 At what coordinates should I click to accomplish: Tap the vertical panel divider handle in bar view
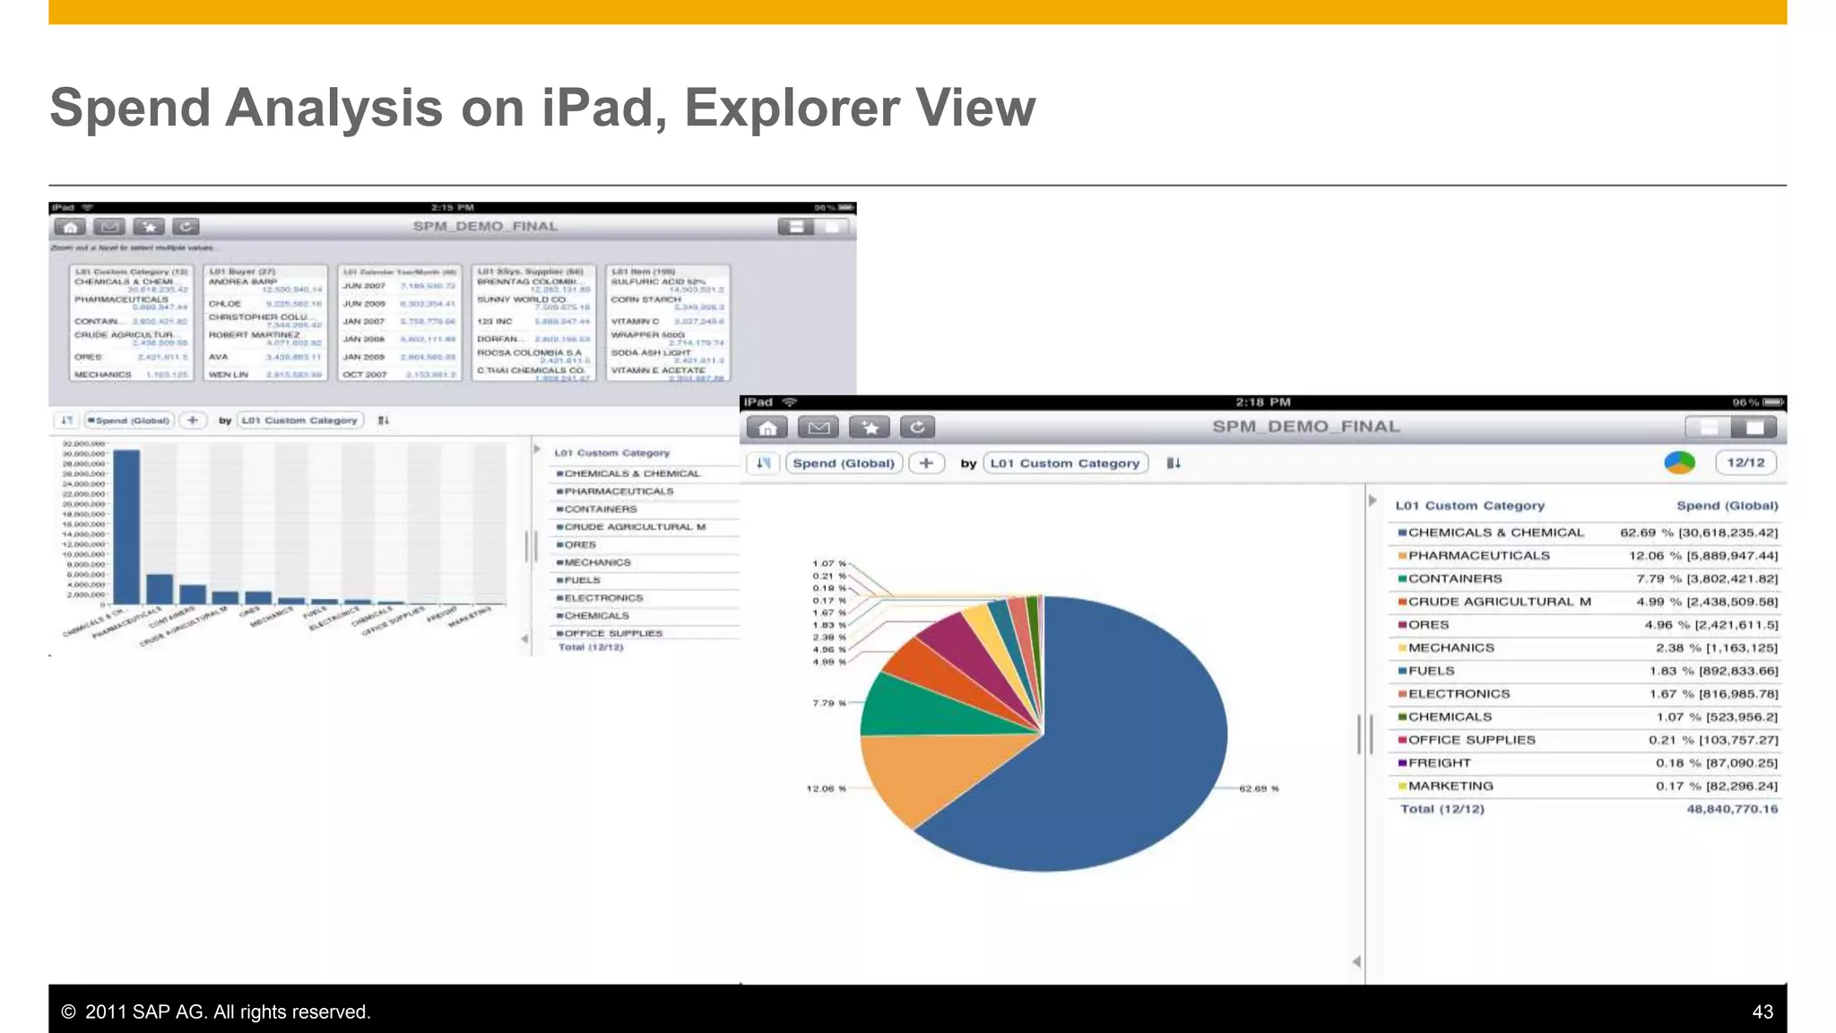(531, 546)
